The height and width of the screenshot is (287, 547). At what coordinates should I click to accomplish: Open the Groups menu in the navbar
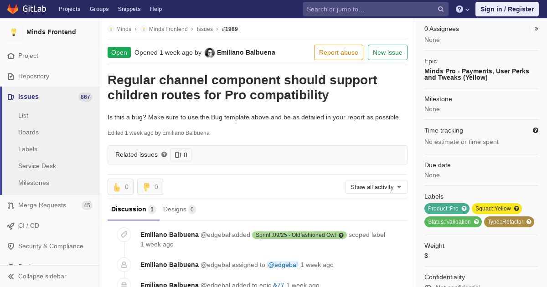coord(99,9)
